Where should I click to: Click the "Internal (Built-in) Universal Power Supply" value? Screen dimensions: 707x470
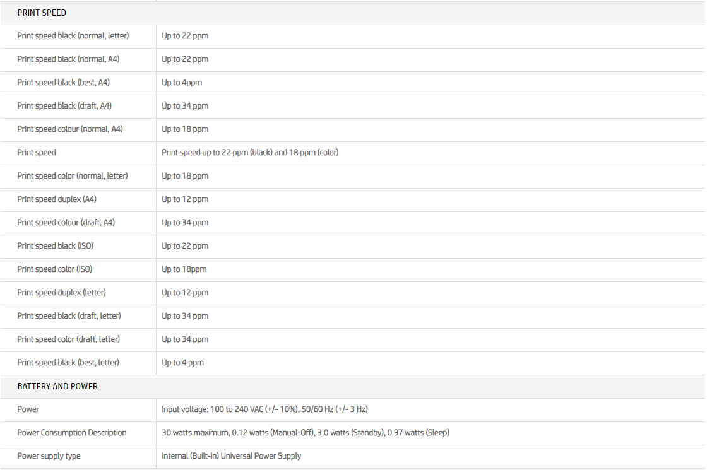tap(232, 456)
